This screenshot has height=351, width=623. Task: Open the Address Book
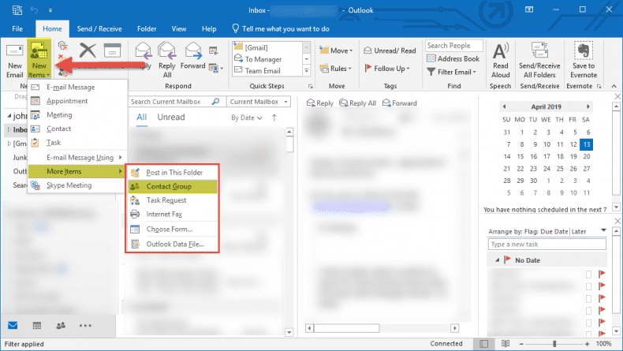point(453,58)
